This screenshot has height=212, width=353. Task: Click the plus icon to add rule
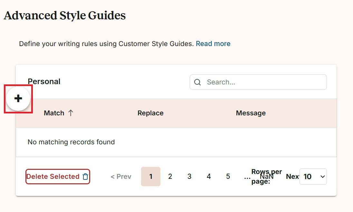(x=18, y=99)
